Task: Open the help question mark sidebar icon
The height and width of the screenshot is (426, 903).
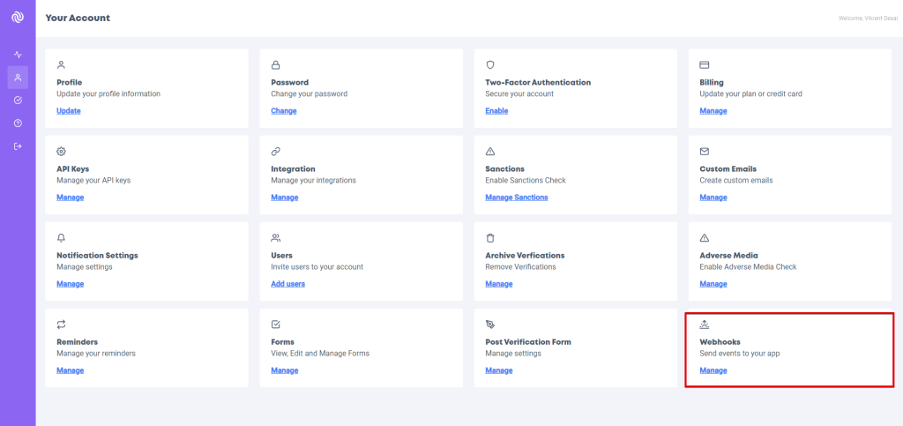Action: click(18, 123)
